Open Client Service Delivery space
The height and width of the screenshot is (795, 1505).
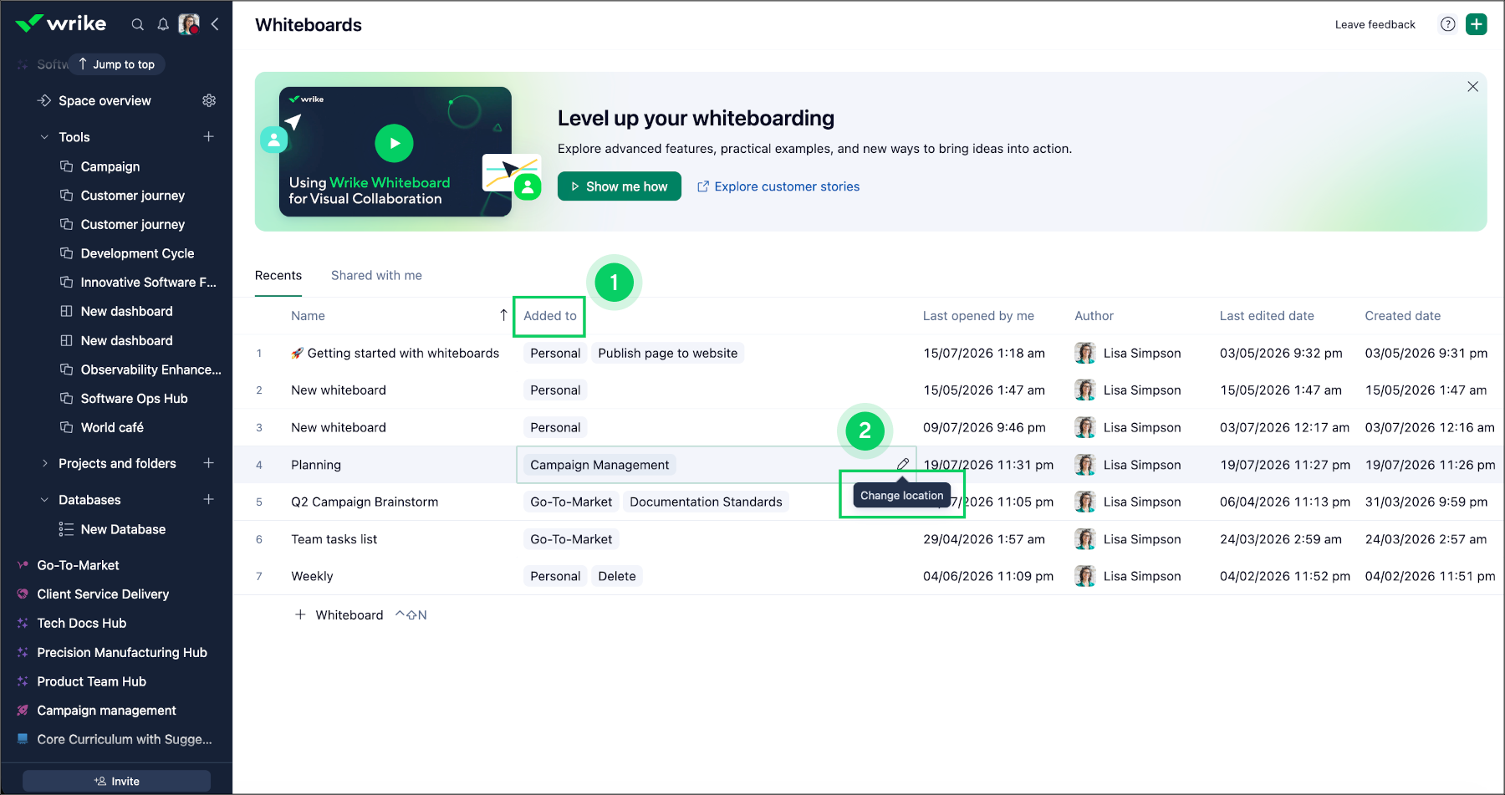click(103, 594)
